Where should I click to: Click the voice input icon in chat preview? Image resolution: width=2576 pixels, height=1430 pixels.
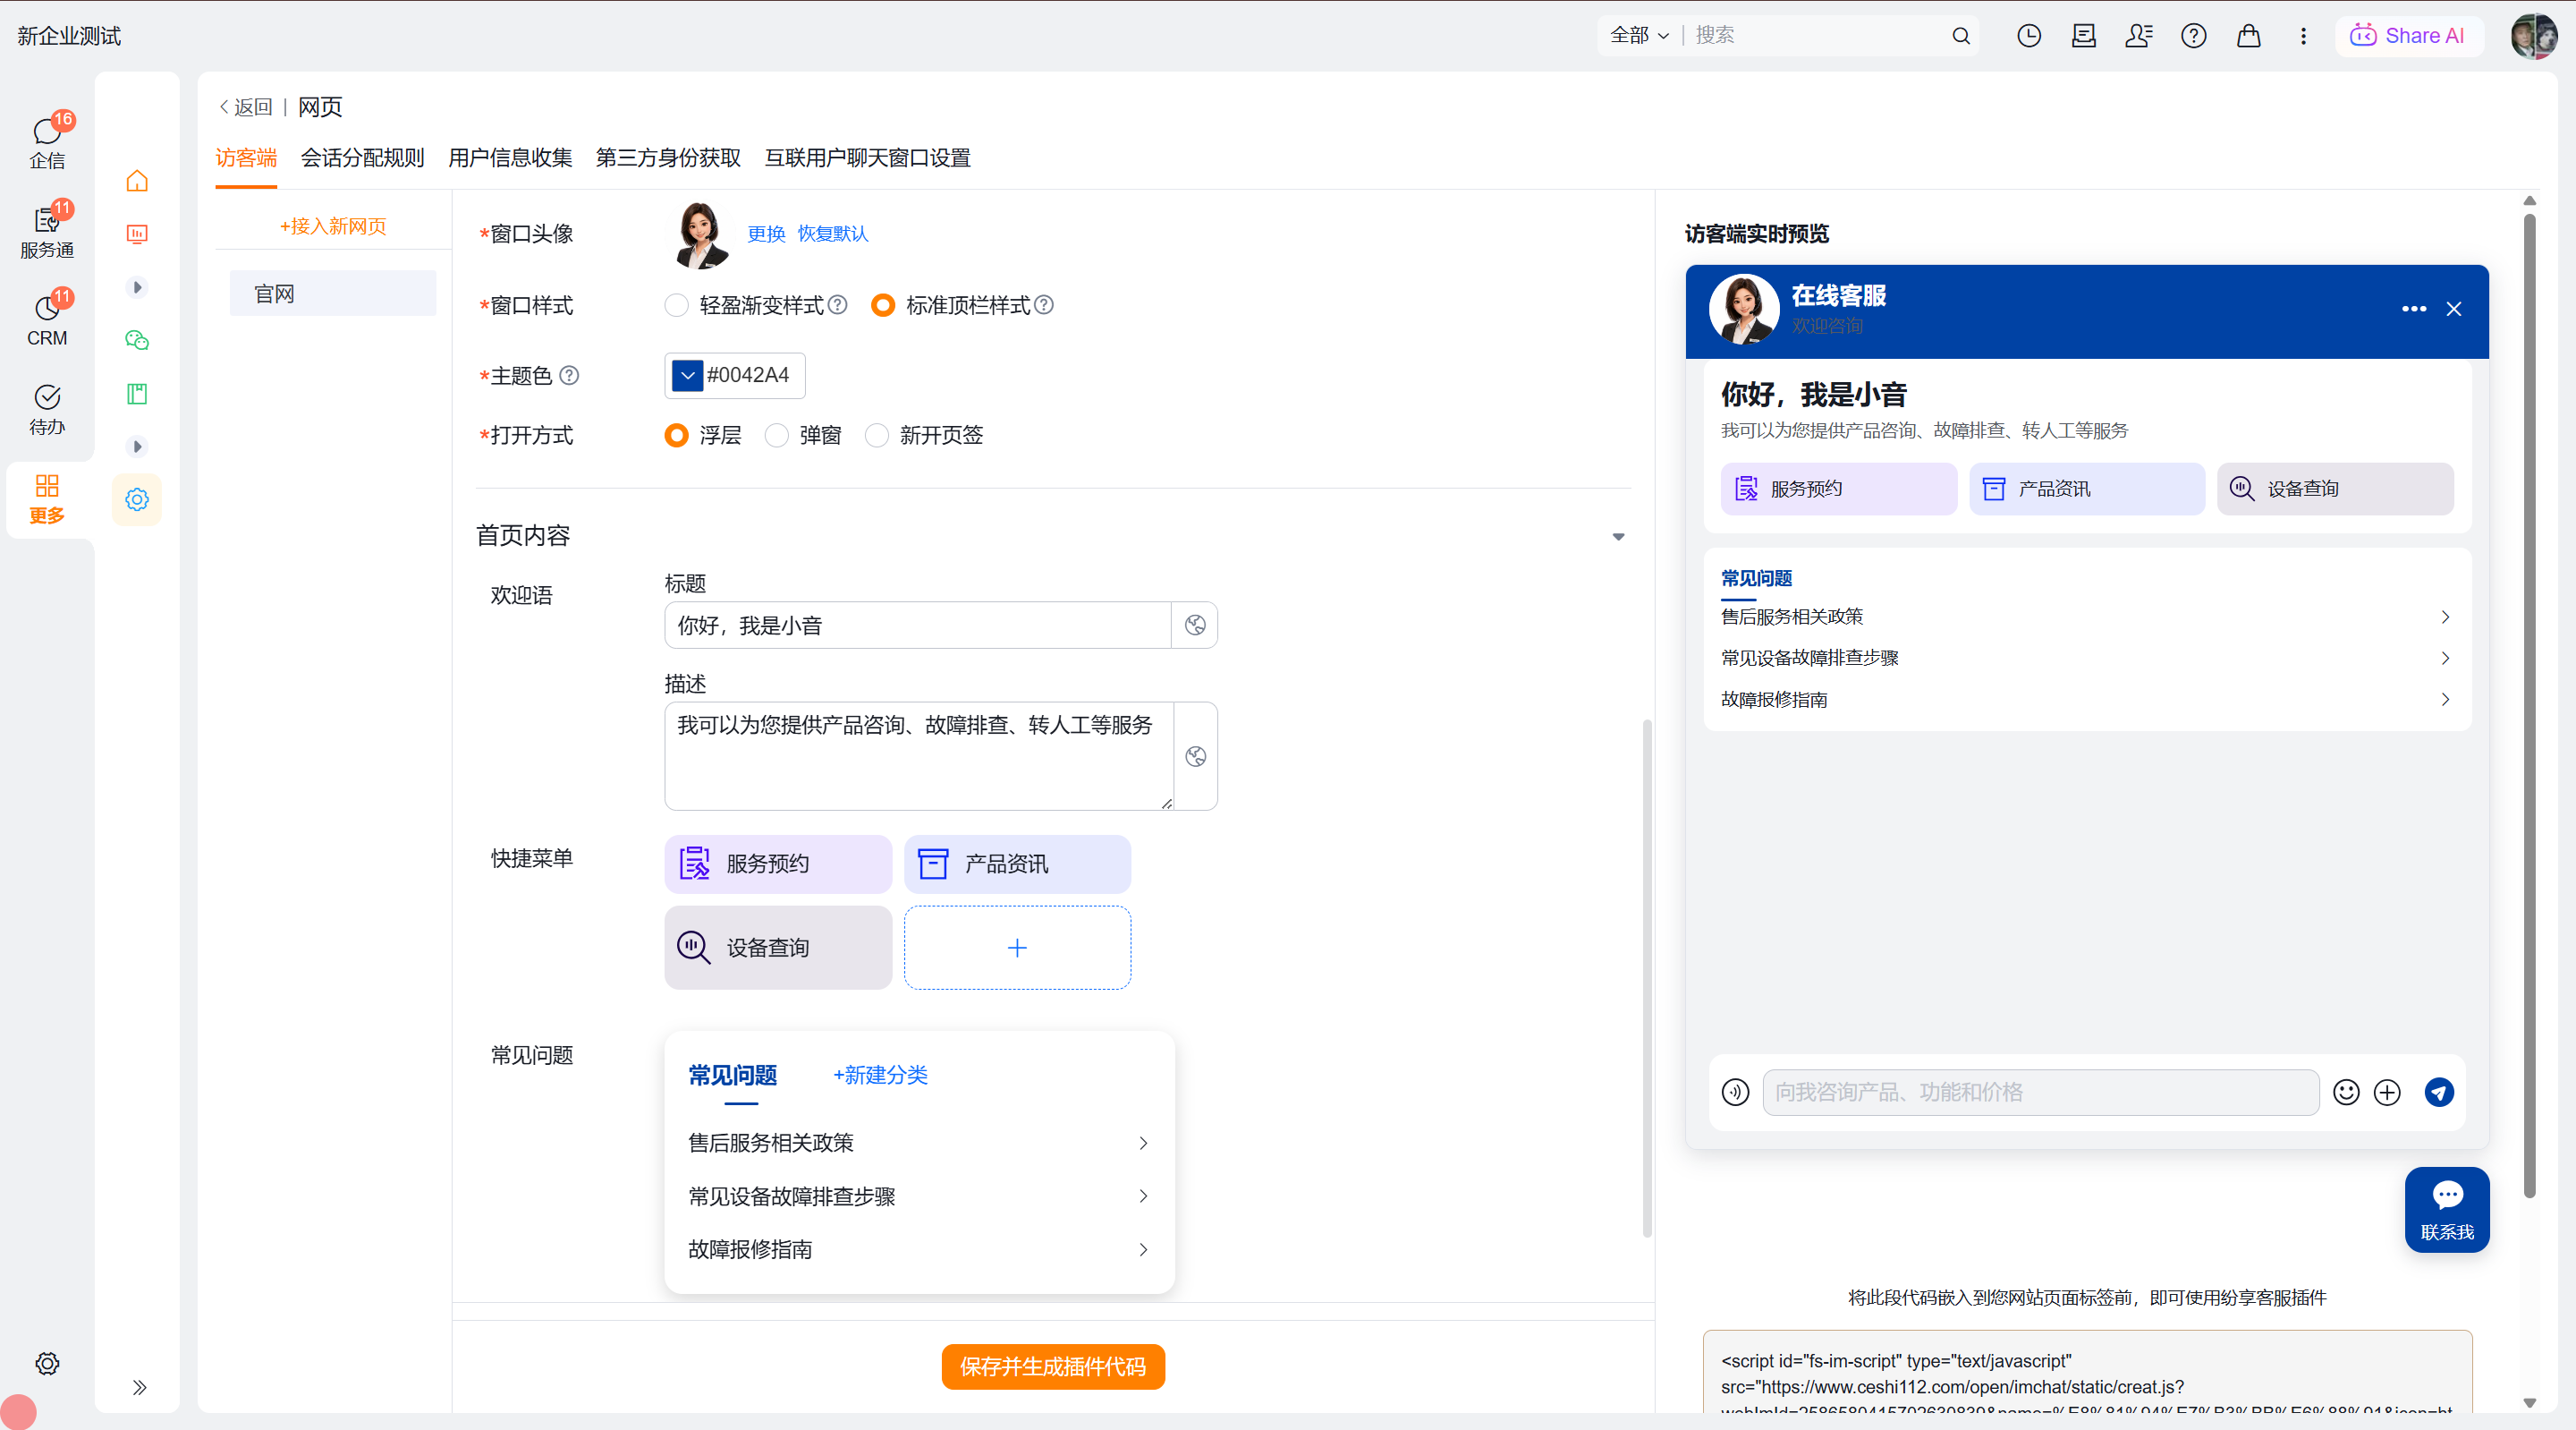1736,1092
